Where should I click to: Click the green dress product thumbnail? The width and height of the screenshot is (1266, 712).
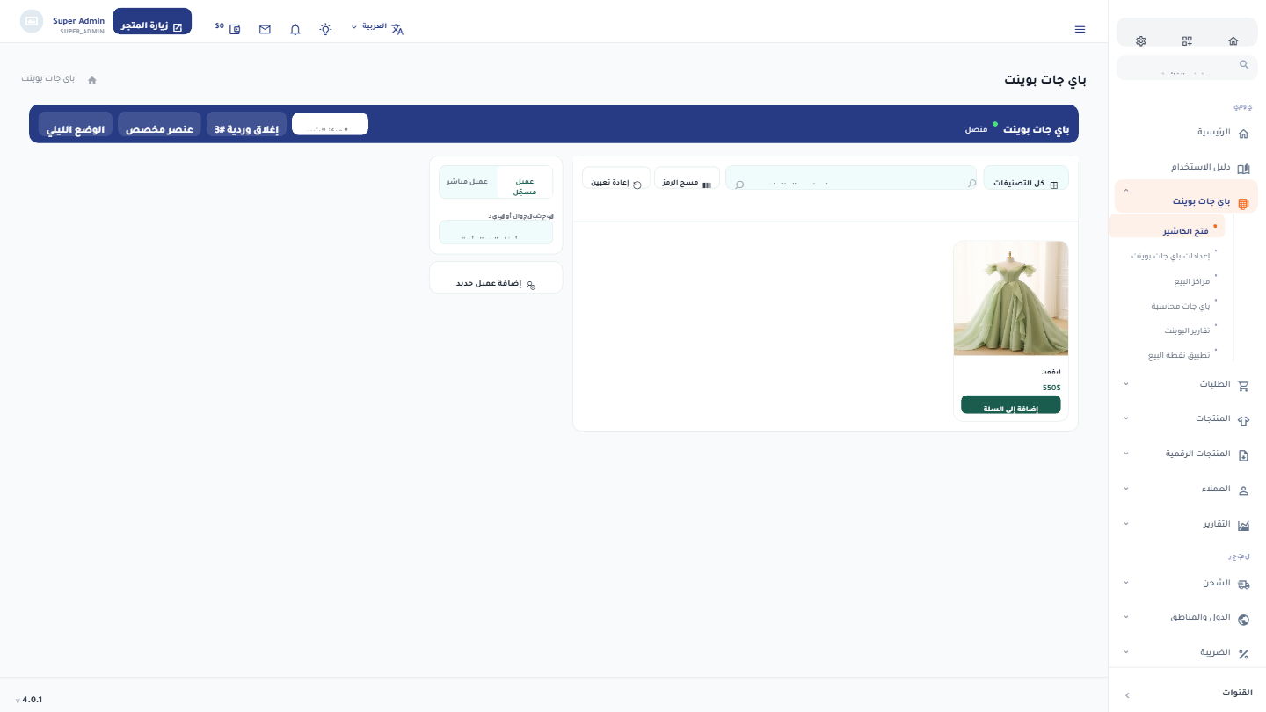(x=1011, y=299)
